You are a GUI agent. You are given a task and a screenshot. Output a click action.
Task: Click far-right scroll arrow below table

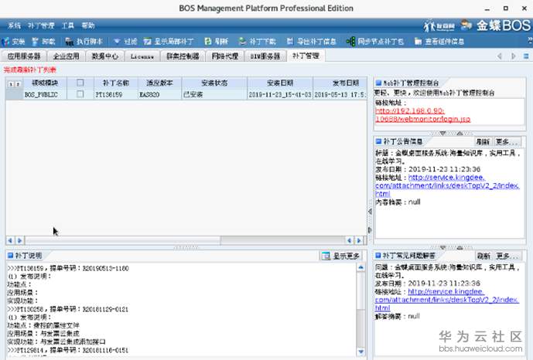coord(359,240)
